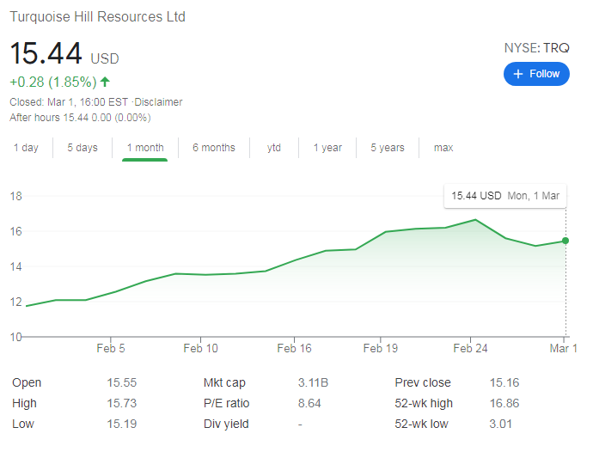Click the 52-wk low value 3.01
The width and height of the screenshot is (593, 452).
501,424
